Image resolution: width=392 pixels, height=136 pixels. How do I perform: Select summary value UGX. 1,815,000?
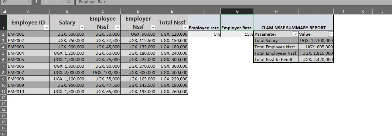[316, 53]
